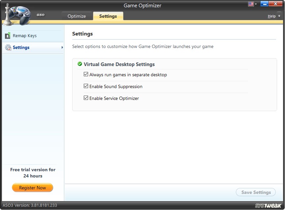This screenshot has height=210, width=285.
Task: Switch to the Optimize tab
Action: [77, 15]
